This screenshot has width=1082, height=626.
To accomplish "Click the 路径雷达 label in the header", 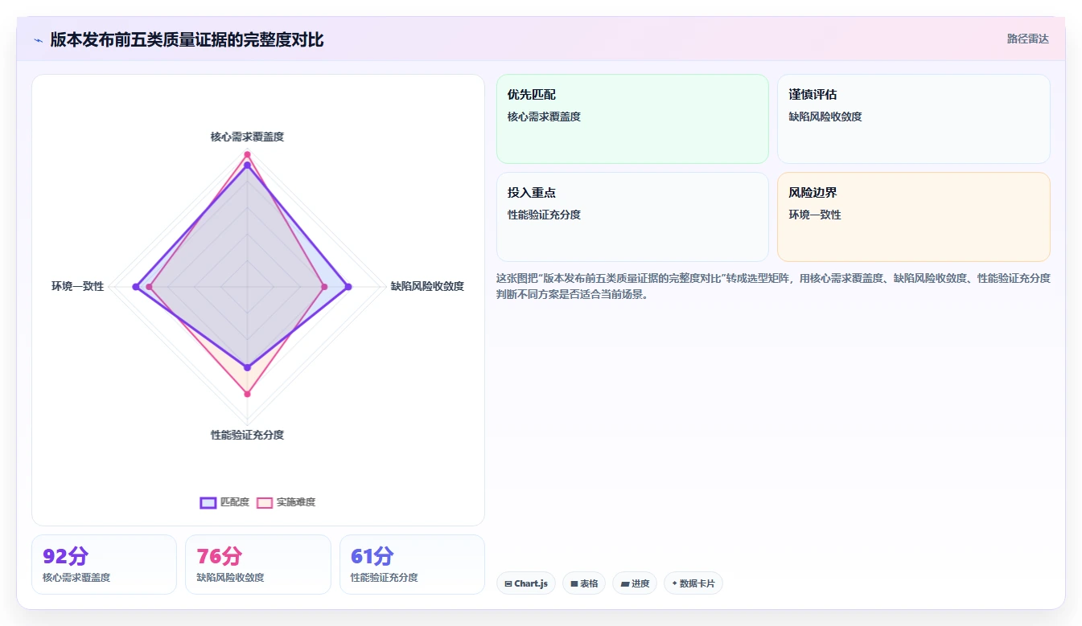I will tap(1028, 39).
